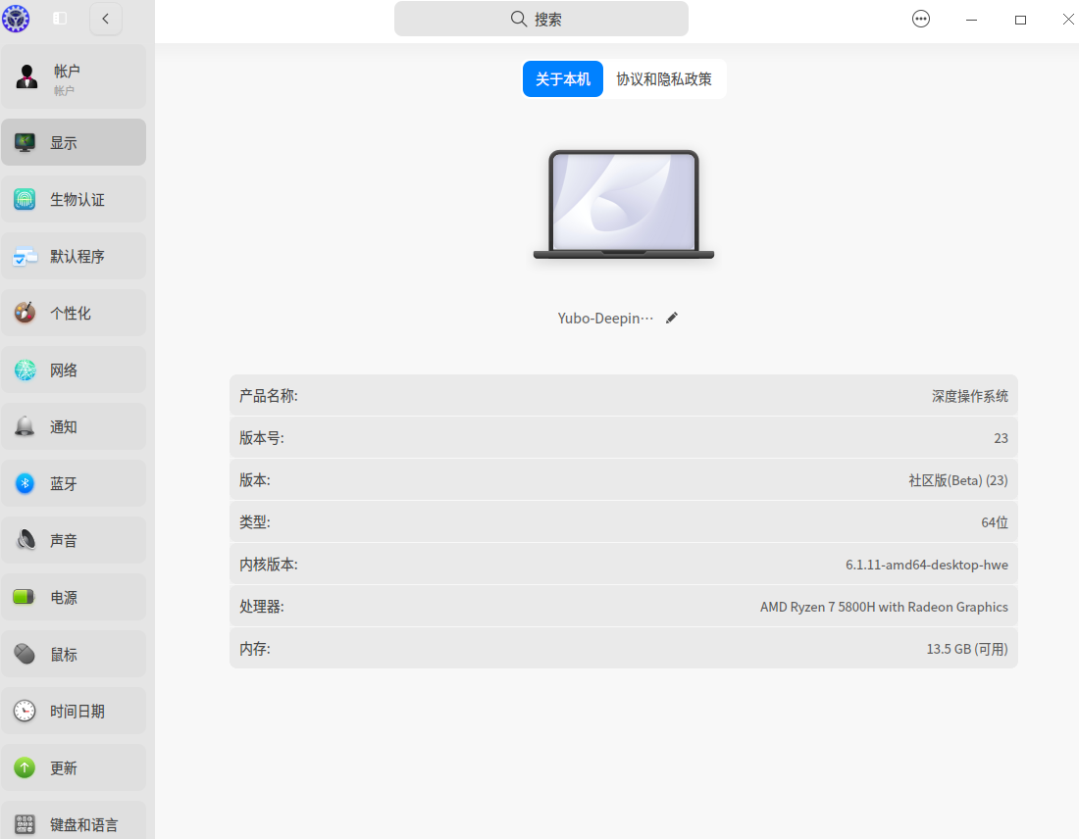The width and height of the screenshot is (1079, 839).
Task: Click the 内核版本: label
Action: pyautogui.click(x=269, y=565)
